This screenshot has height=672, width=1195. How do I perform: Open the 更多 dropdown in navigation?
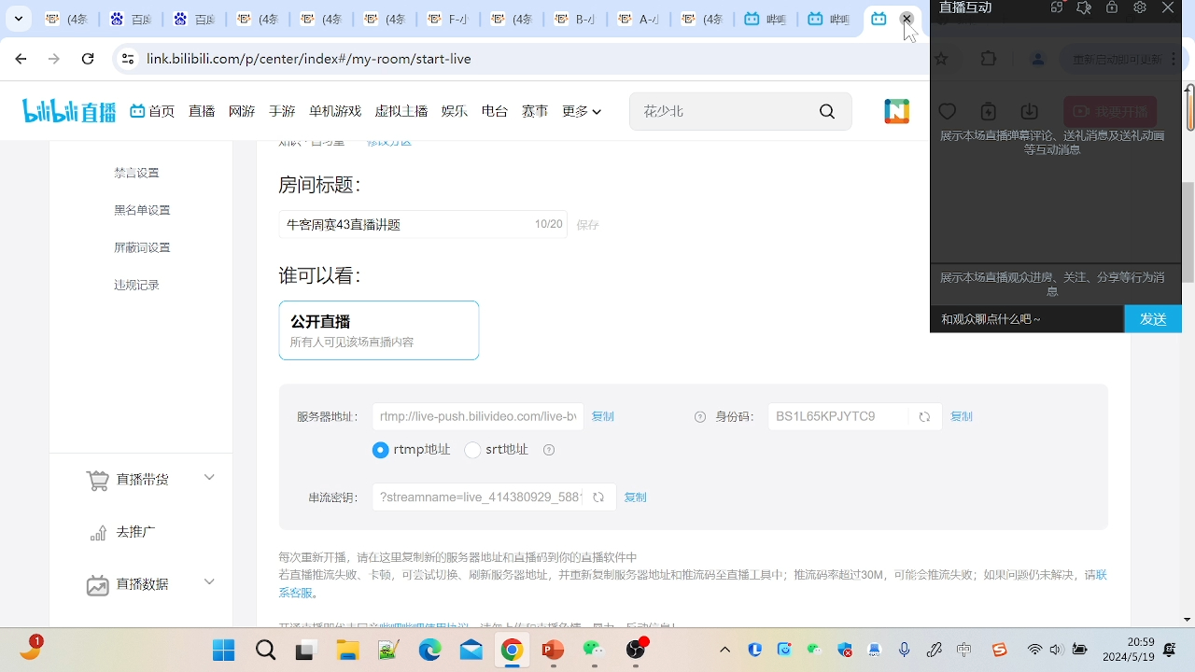[582, 111]
